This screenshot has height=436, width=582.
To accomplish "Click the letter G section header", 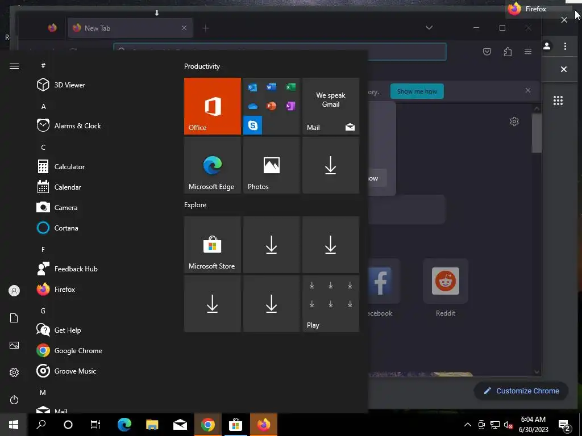I will coord(43,311).
